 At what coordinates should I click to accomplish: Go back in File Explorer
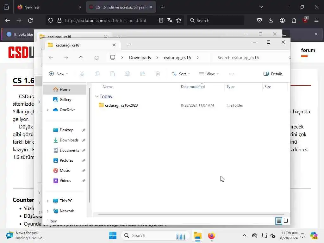pyautogui.click(x=51, y=58)
